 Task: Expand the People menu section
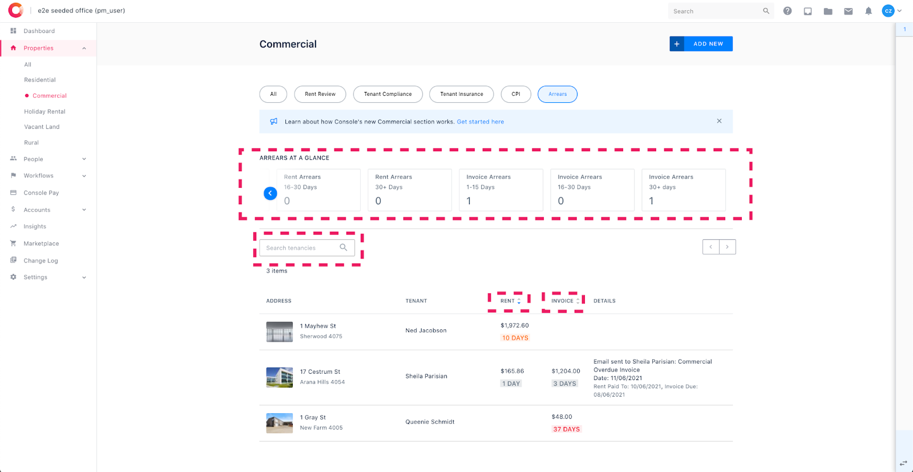point(84,159)
